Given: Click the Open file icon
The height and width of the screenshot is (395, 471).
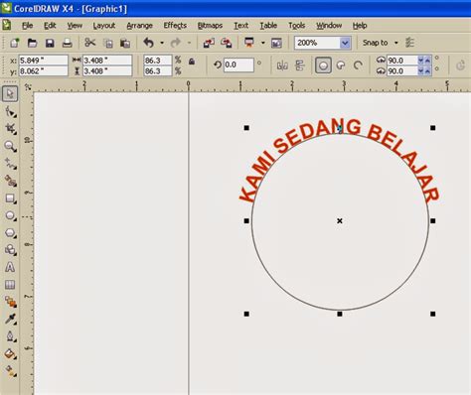Looking at the screenshot, I should click(x=32, y=43).
